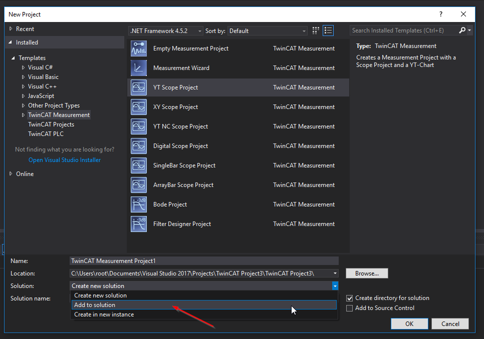
Task: Click the OK button
Action: (x=409, y=324)
